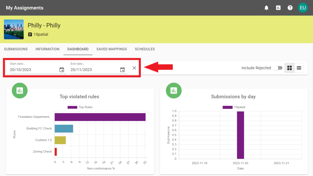Click the Building FC Check label
The image size is (313, 176).
[x=39, y=128]
